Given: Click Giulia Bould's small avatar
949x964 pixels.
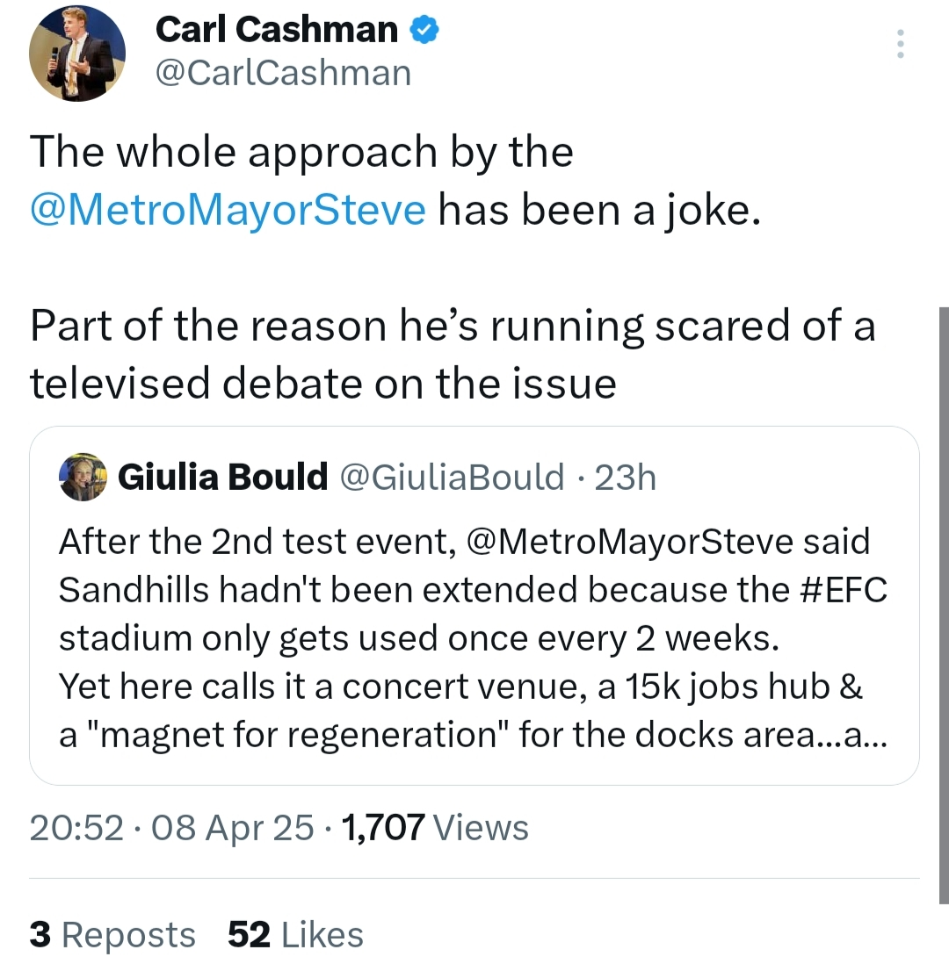Looking at the screenshot, I should pyautogui.click(x=82, y=478).
